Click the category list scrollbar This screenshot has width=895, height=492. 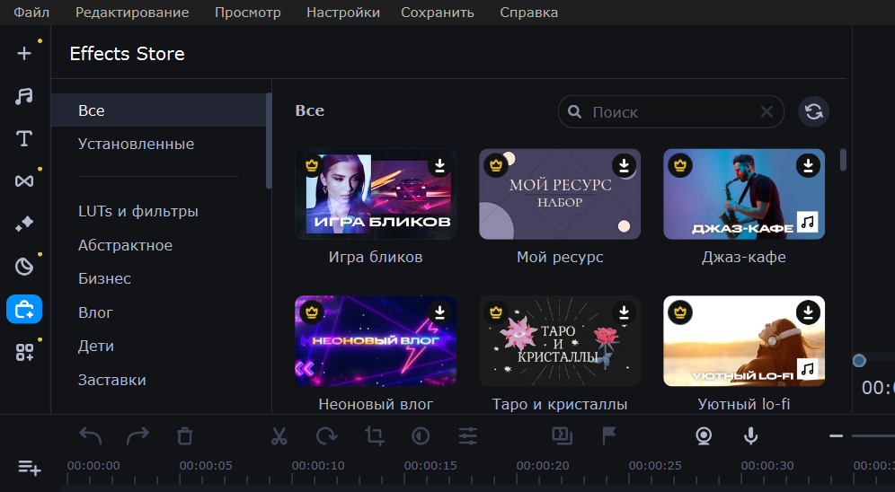click(x=269, y=141)
